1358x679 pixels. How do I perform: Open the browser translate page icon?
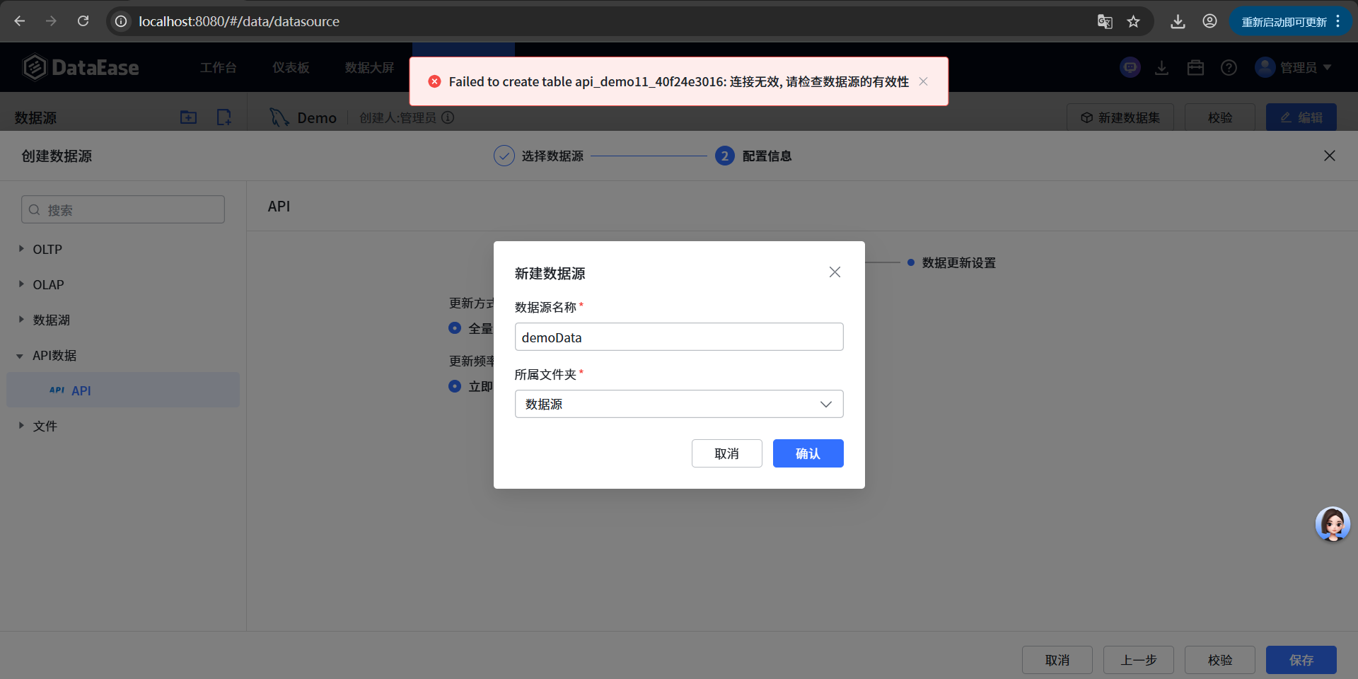point(1105,21)
